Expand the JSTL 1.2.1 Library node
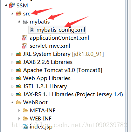131x132 pixels. [x=12, y=86]
